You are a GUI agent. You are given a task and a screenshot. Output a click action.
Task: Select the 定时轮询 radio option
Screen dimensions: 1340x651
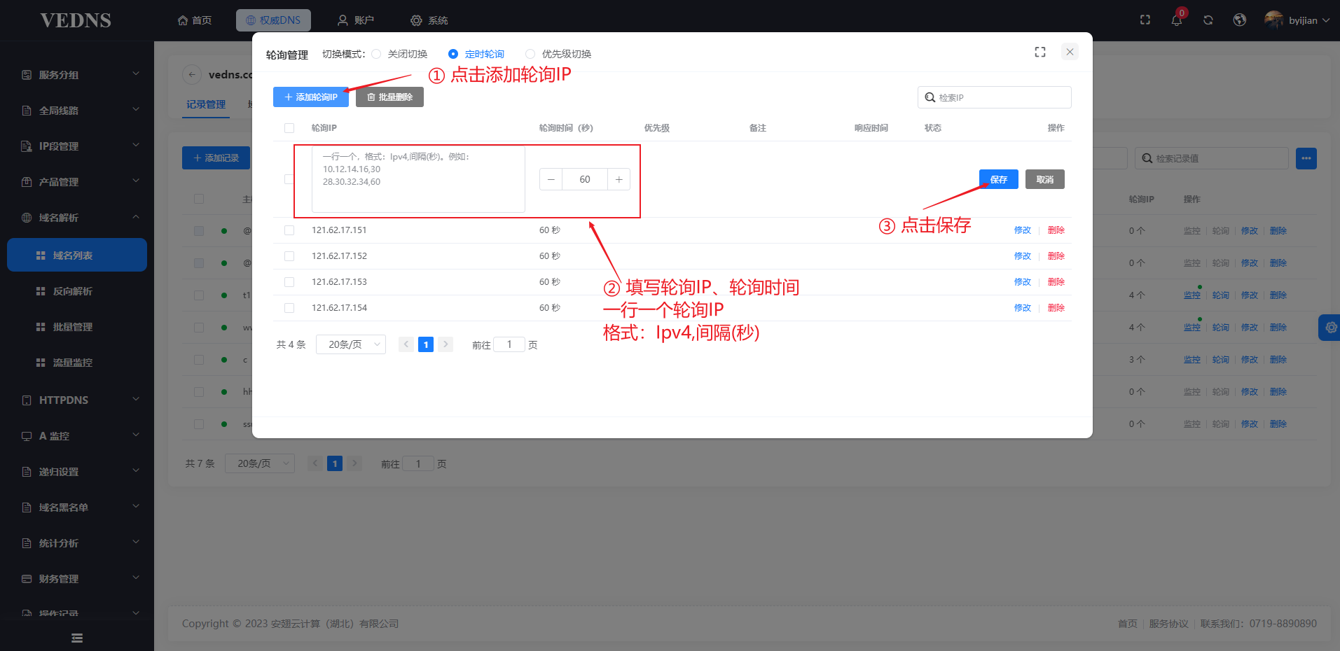(453, 54)
